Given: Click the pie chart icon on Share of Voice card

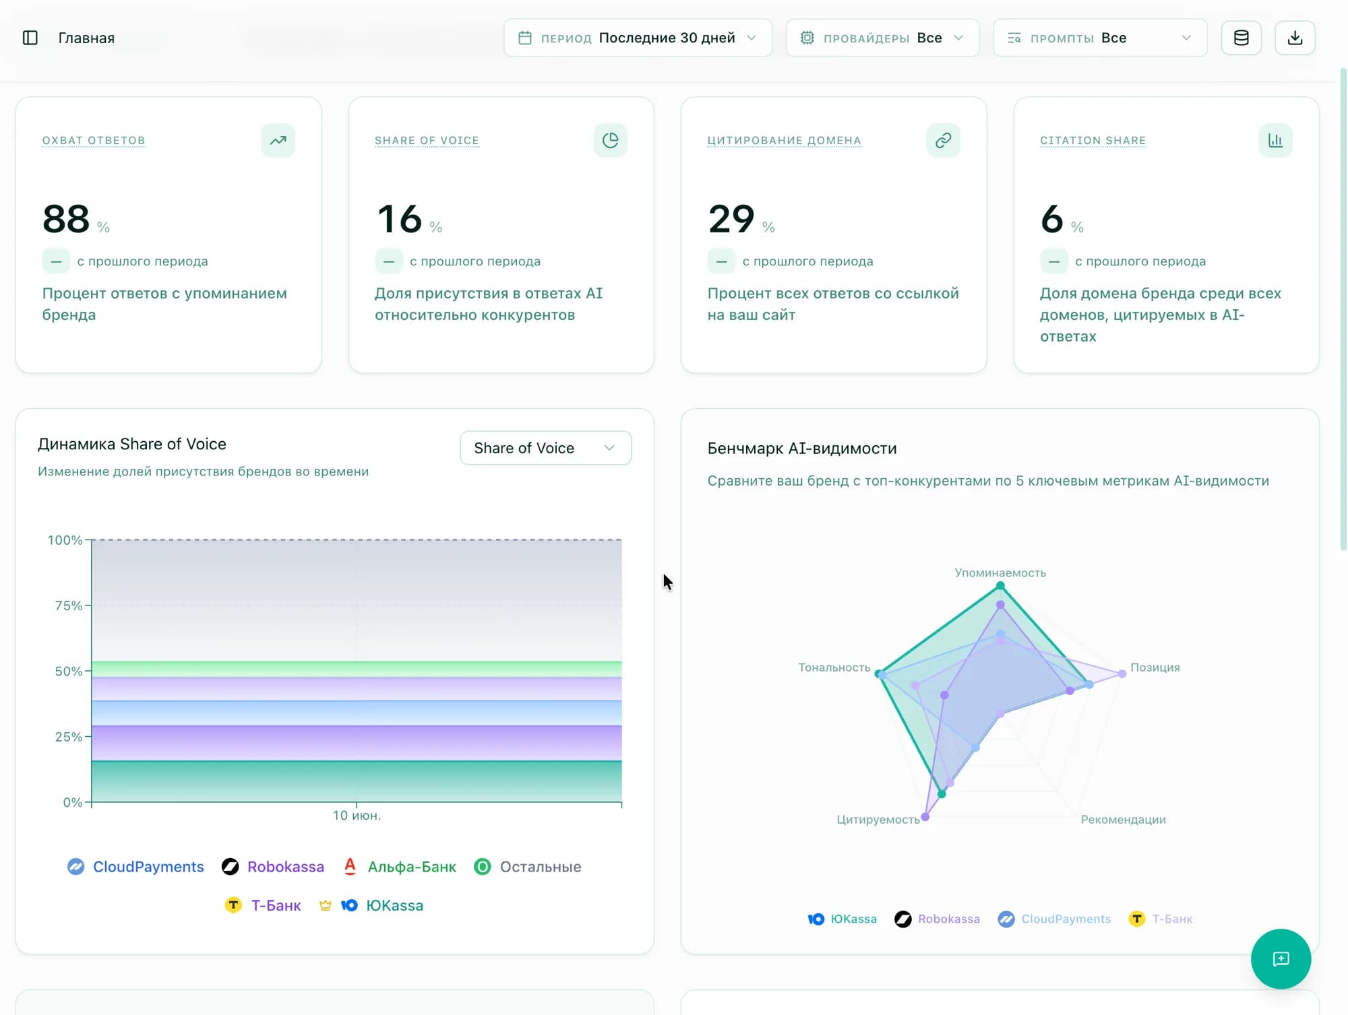Looking at the screenshot, I should (610, 140).
